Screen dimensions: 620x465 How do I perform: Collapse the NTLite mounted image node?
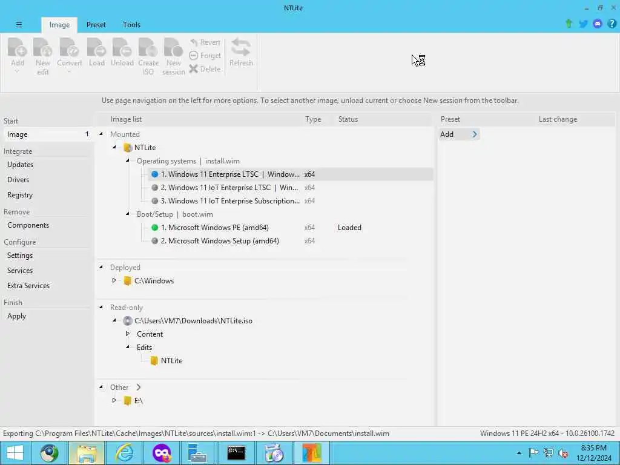pyautogui.click(x=114, y=147)
